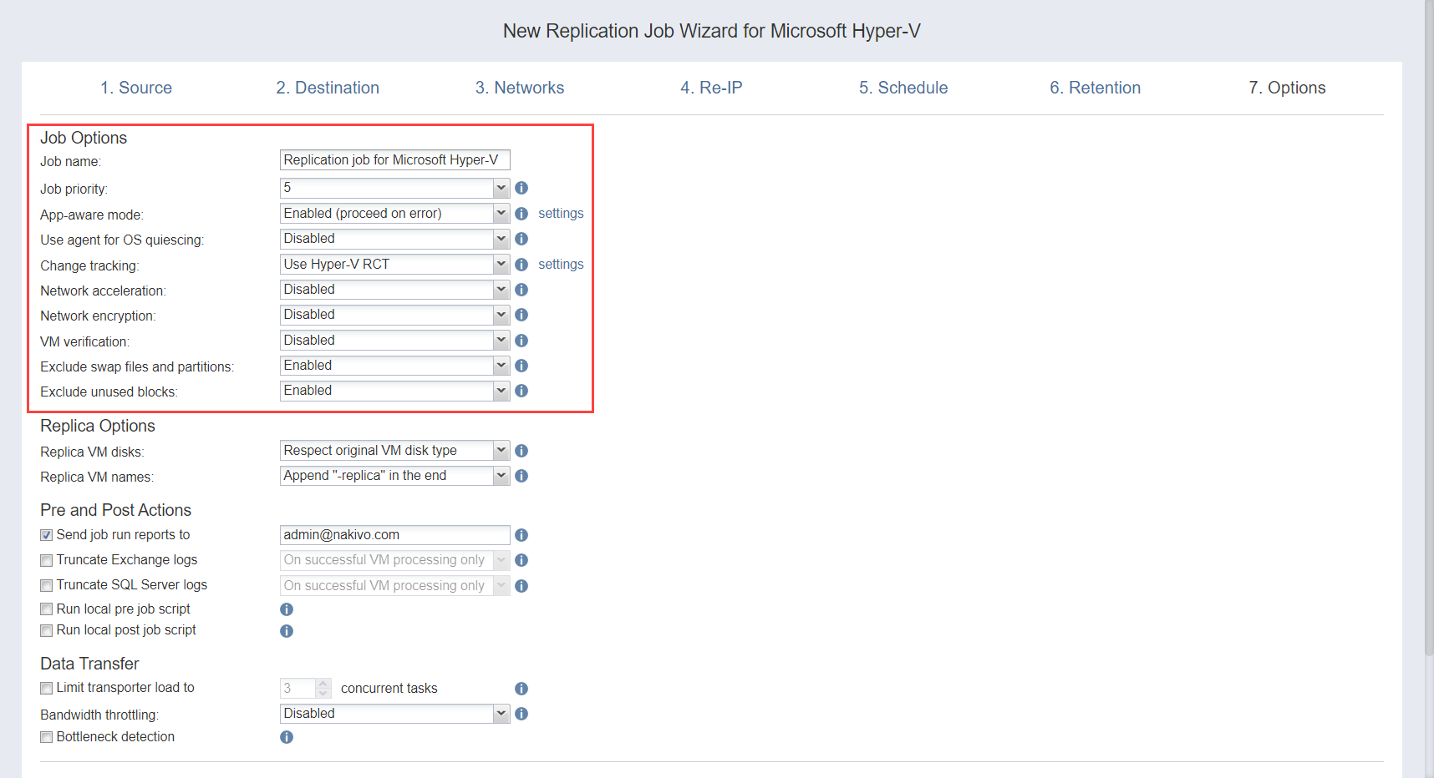The height and width of the screenshot is (778, 1434).
Task: Uncheck Send job run reports to
Action: [47, 535]
